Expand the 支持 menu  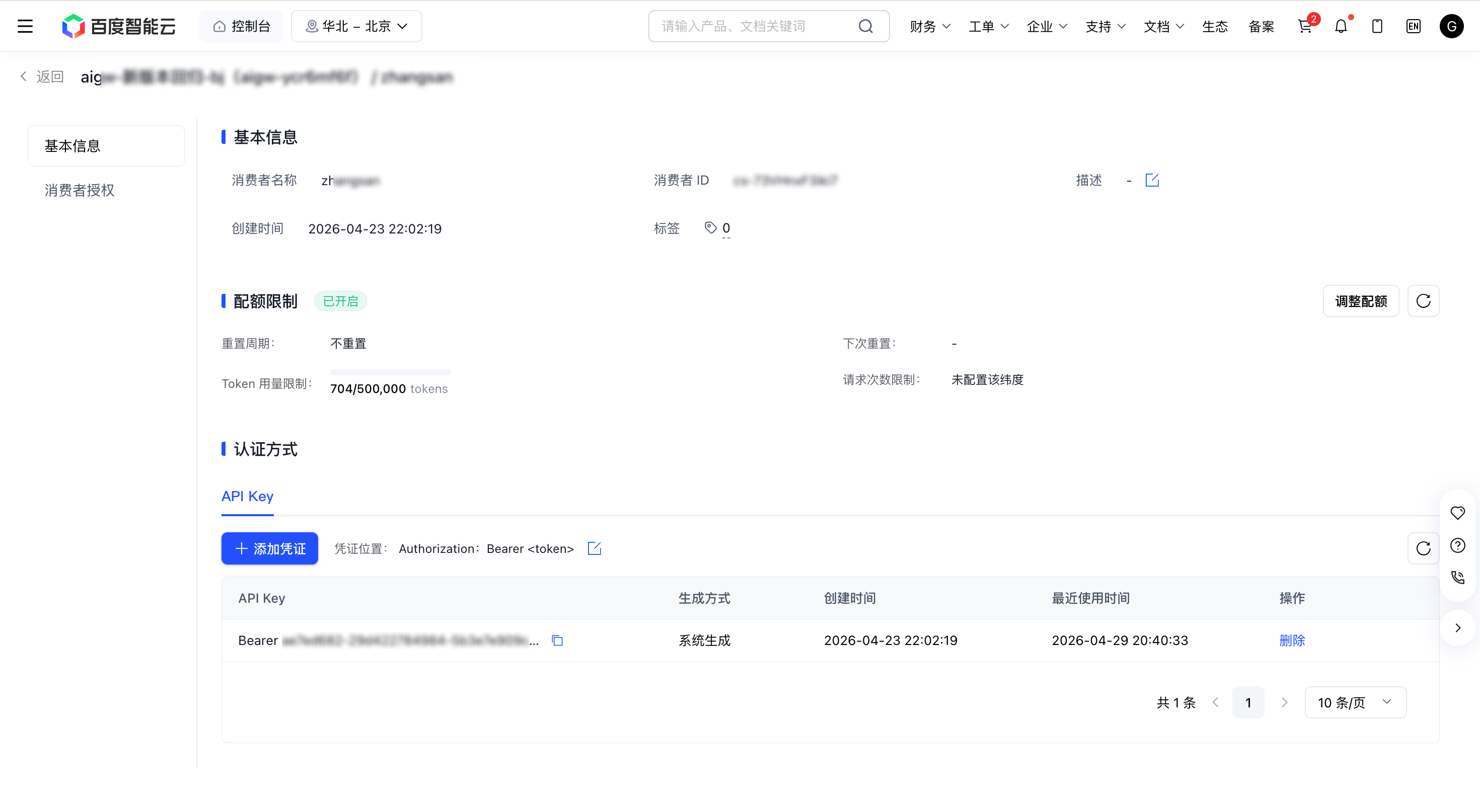coord(1105,26)
